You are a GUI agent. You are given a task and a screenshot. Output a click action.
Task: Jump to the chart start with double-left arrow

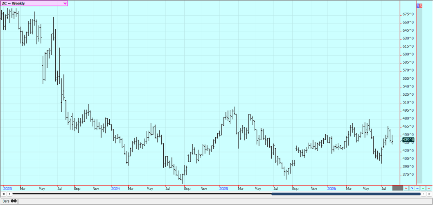click(x=4, y=194)
